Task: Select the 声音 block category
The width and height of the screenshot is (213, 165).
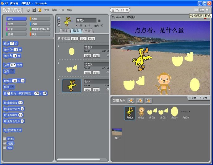Action: click(x=16, y=29)
